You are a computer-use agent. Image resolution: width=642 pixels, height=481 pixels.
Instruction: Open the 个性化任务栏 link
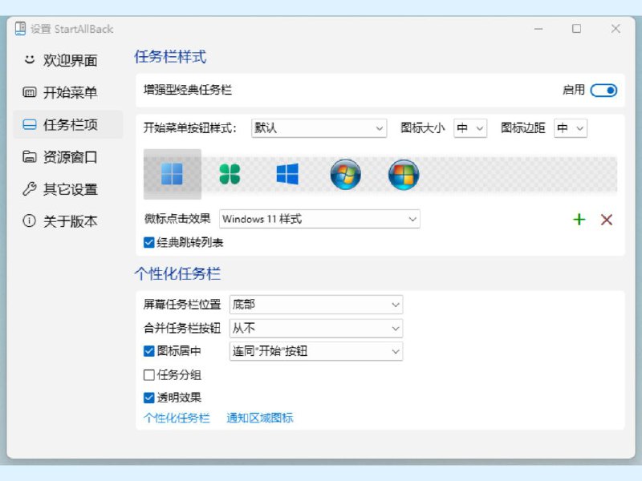(x=177, y=418)
